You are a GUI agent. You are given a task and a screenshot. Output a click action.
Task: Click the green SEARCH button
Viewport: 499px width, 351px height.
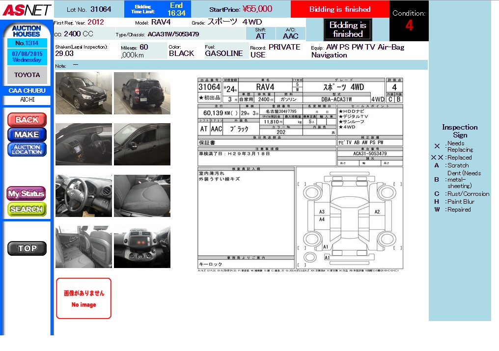pyautogui.click(x=27, y=209)
